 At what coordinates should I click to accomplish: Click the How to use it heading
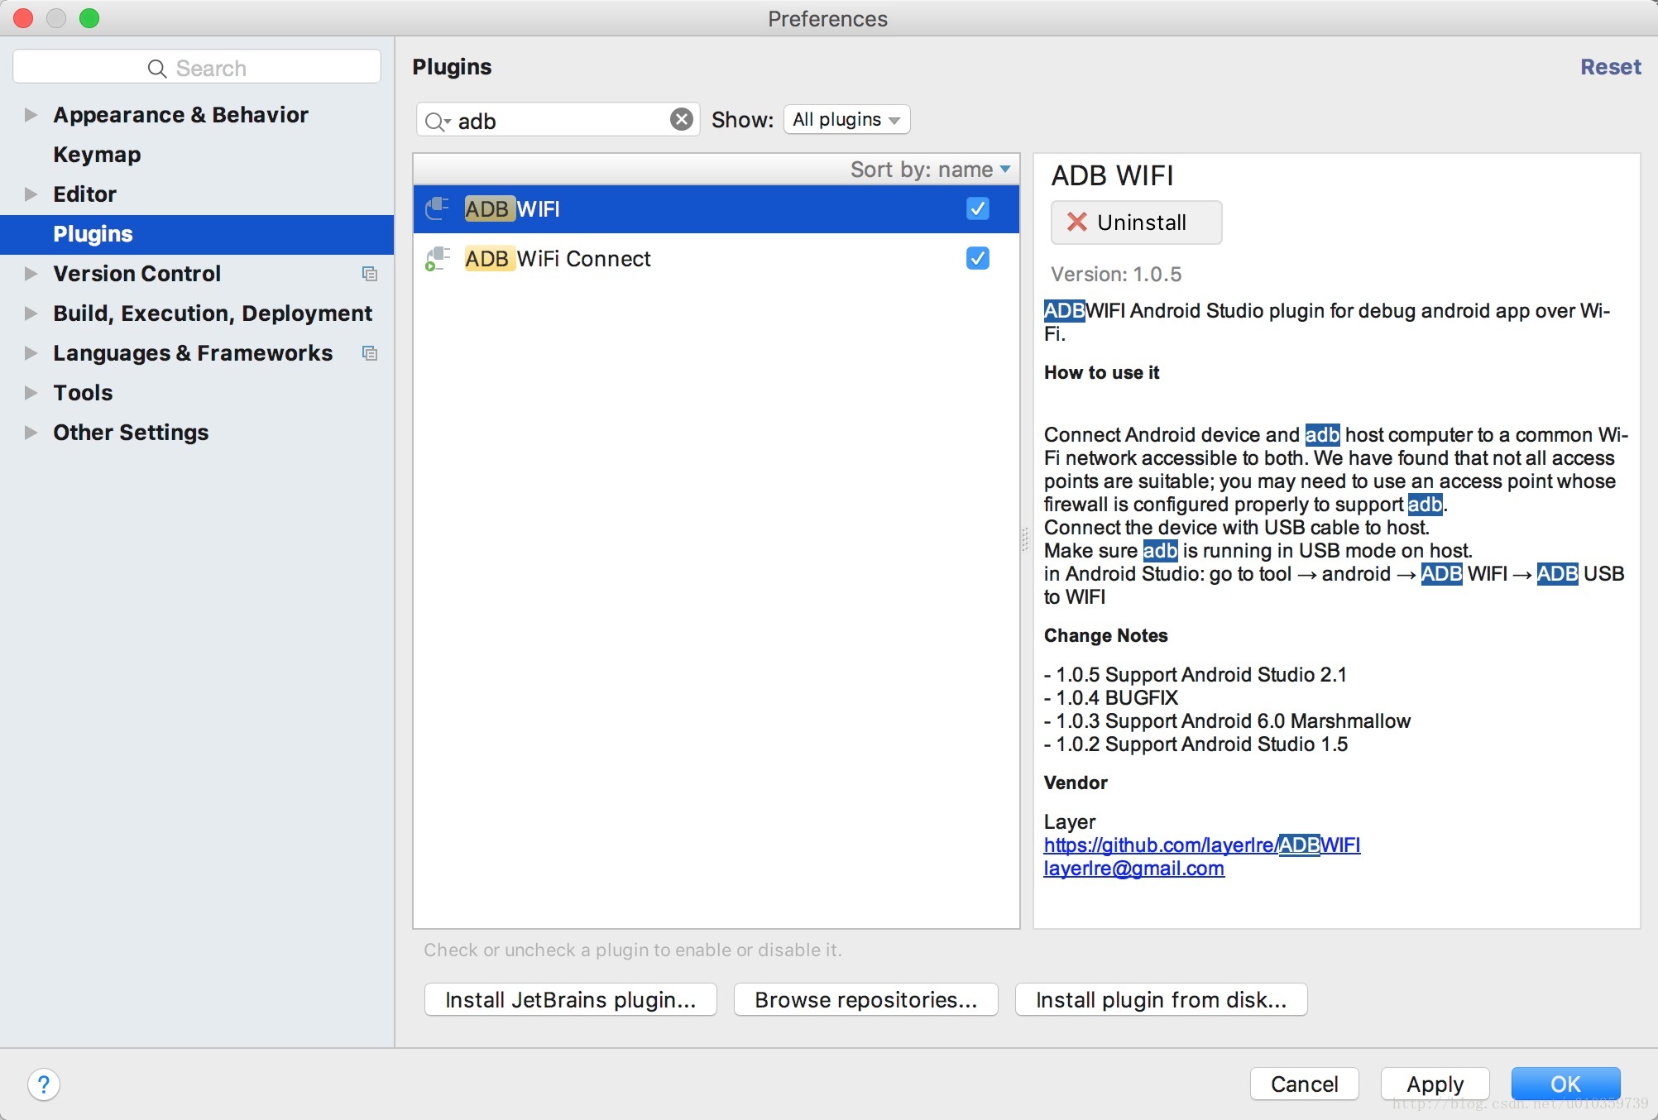(1101, 372)
